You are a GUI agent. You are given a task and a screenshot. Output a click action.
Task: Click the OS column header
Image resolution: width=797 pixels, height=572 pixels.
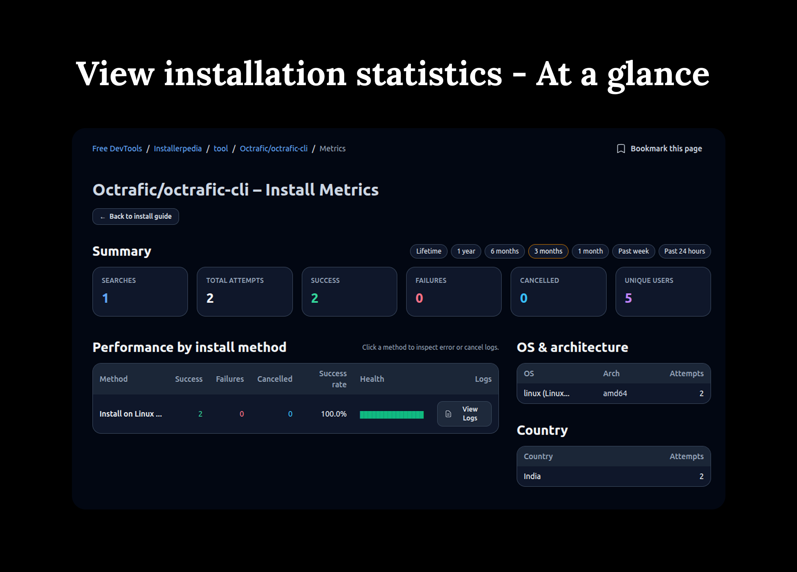coord(529,373)
